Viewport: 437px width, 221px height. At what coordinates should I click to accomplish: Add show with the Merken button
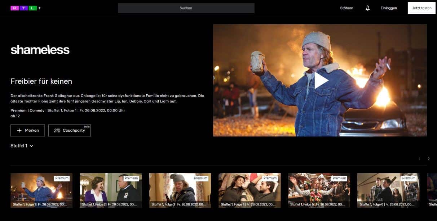27,130
